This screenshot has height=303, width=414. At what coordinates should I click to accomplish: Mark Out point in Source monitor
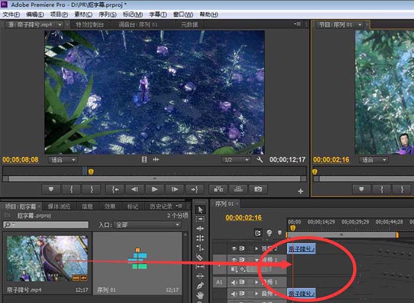coord(92,190)
